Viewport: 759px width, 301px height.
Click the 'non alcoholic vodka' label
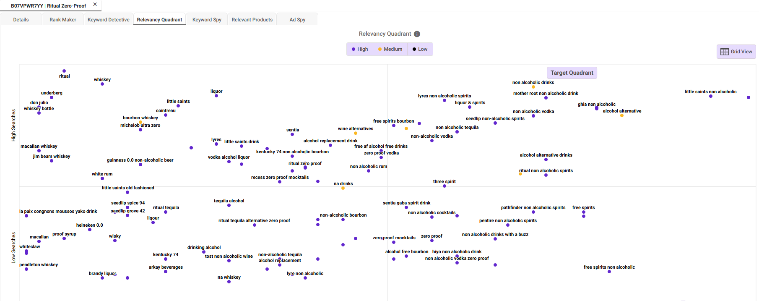tap(533, 111)
